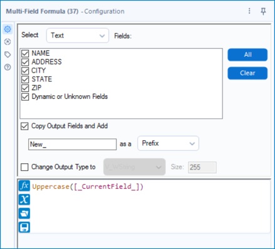Click the Clear button to deselect fields
Image resolution: width=275 pixels, height=249 pixels.
coord(247,73)
